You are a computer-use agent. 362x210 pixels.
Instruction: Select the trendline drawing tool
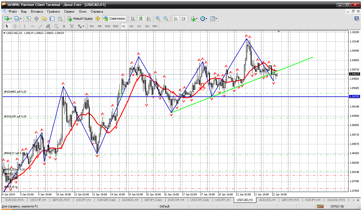pos(40,26)
